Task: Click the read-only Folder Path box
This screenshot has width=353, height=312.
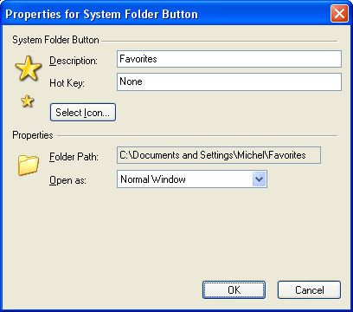Action: 219,155
